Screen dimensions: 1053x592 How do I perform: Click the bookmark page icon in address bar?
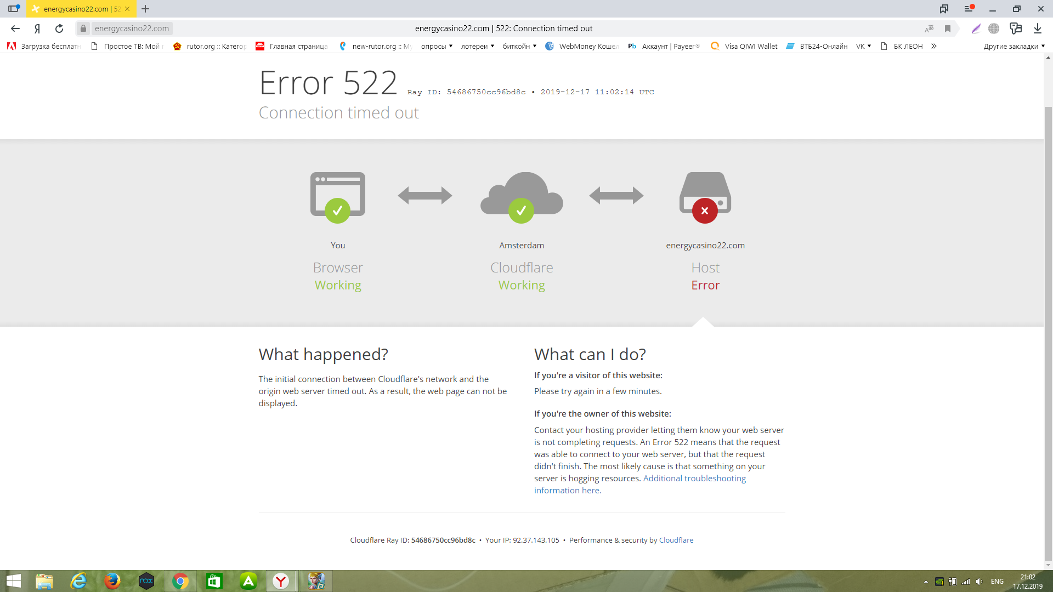[948, 29]
